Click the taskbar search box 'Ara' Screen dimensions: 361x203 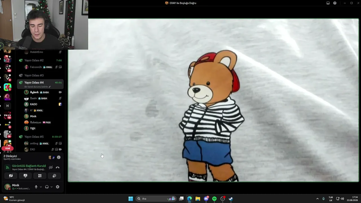point(156,199)
